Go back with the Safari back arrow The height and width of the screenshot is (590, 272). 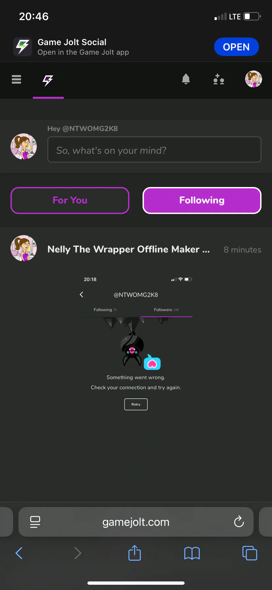tap(19, 553)
